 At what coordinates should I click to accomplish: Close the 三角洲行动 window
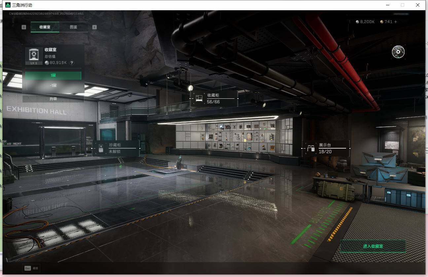coord(418,5)
